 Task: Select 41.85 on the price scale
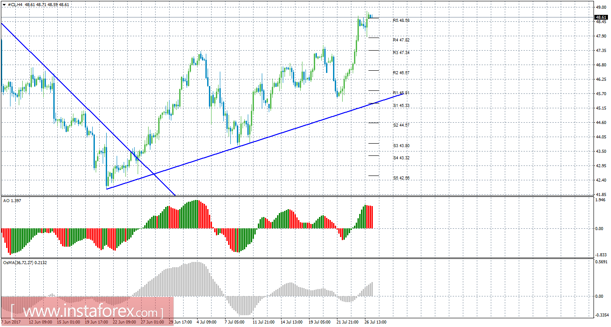(601, 195)
